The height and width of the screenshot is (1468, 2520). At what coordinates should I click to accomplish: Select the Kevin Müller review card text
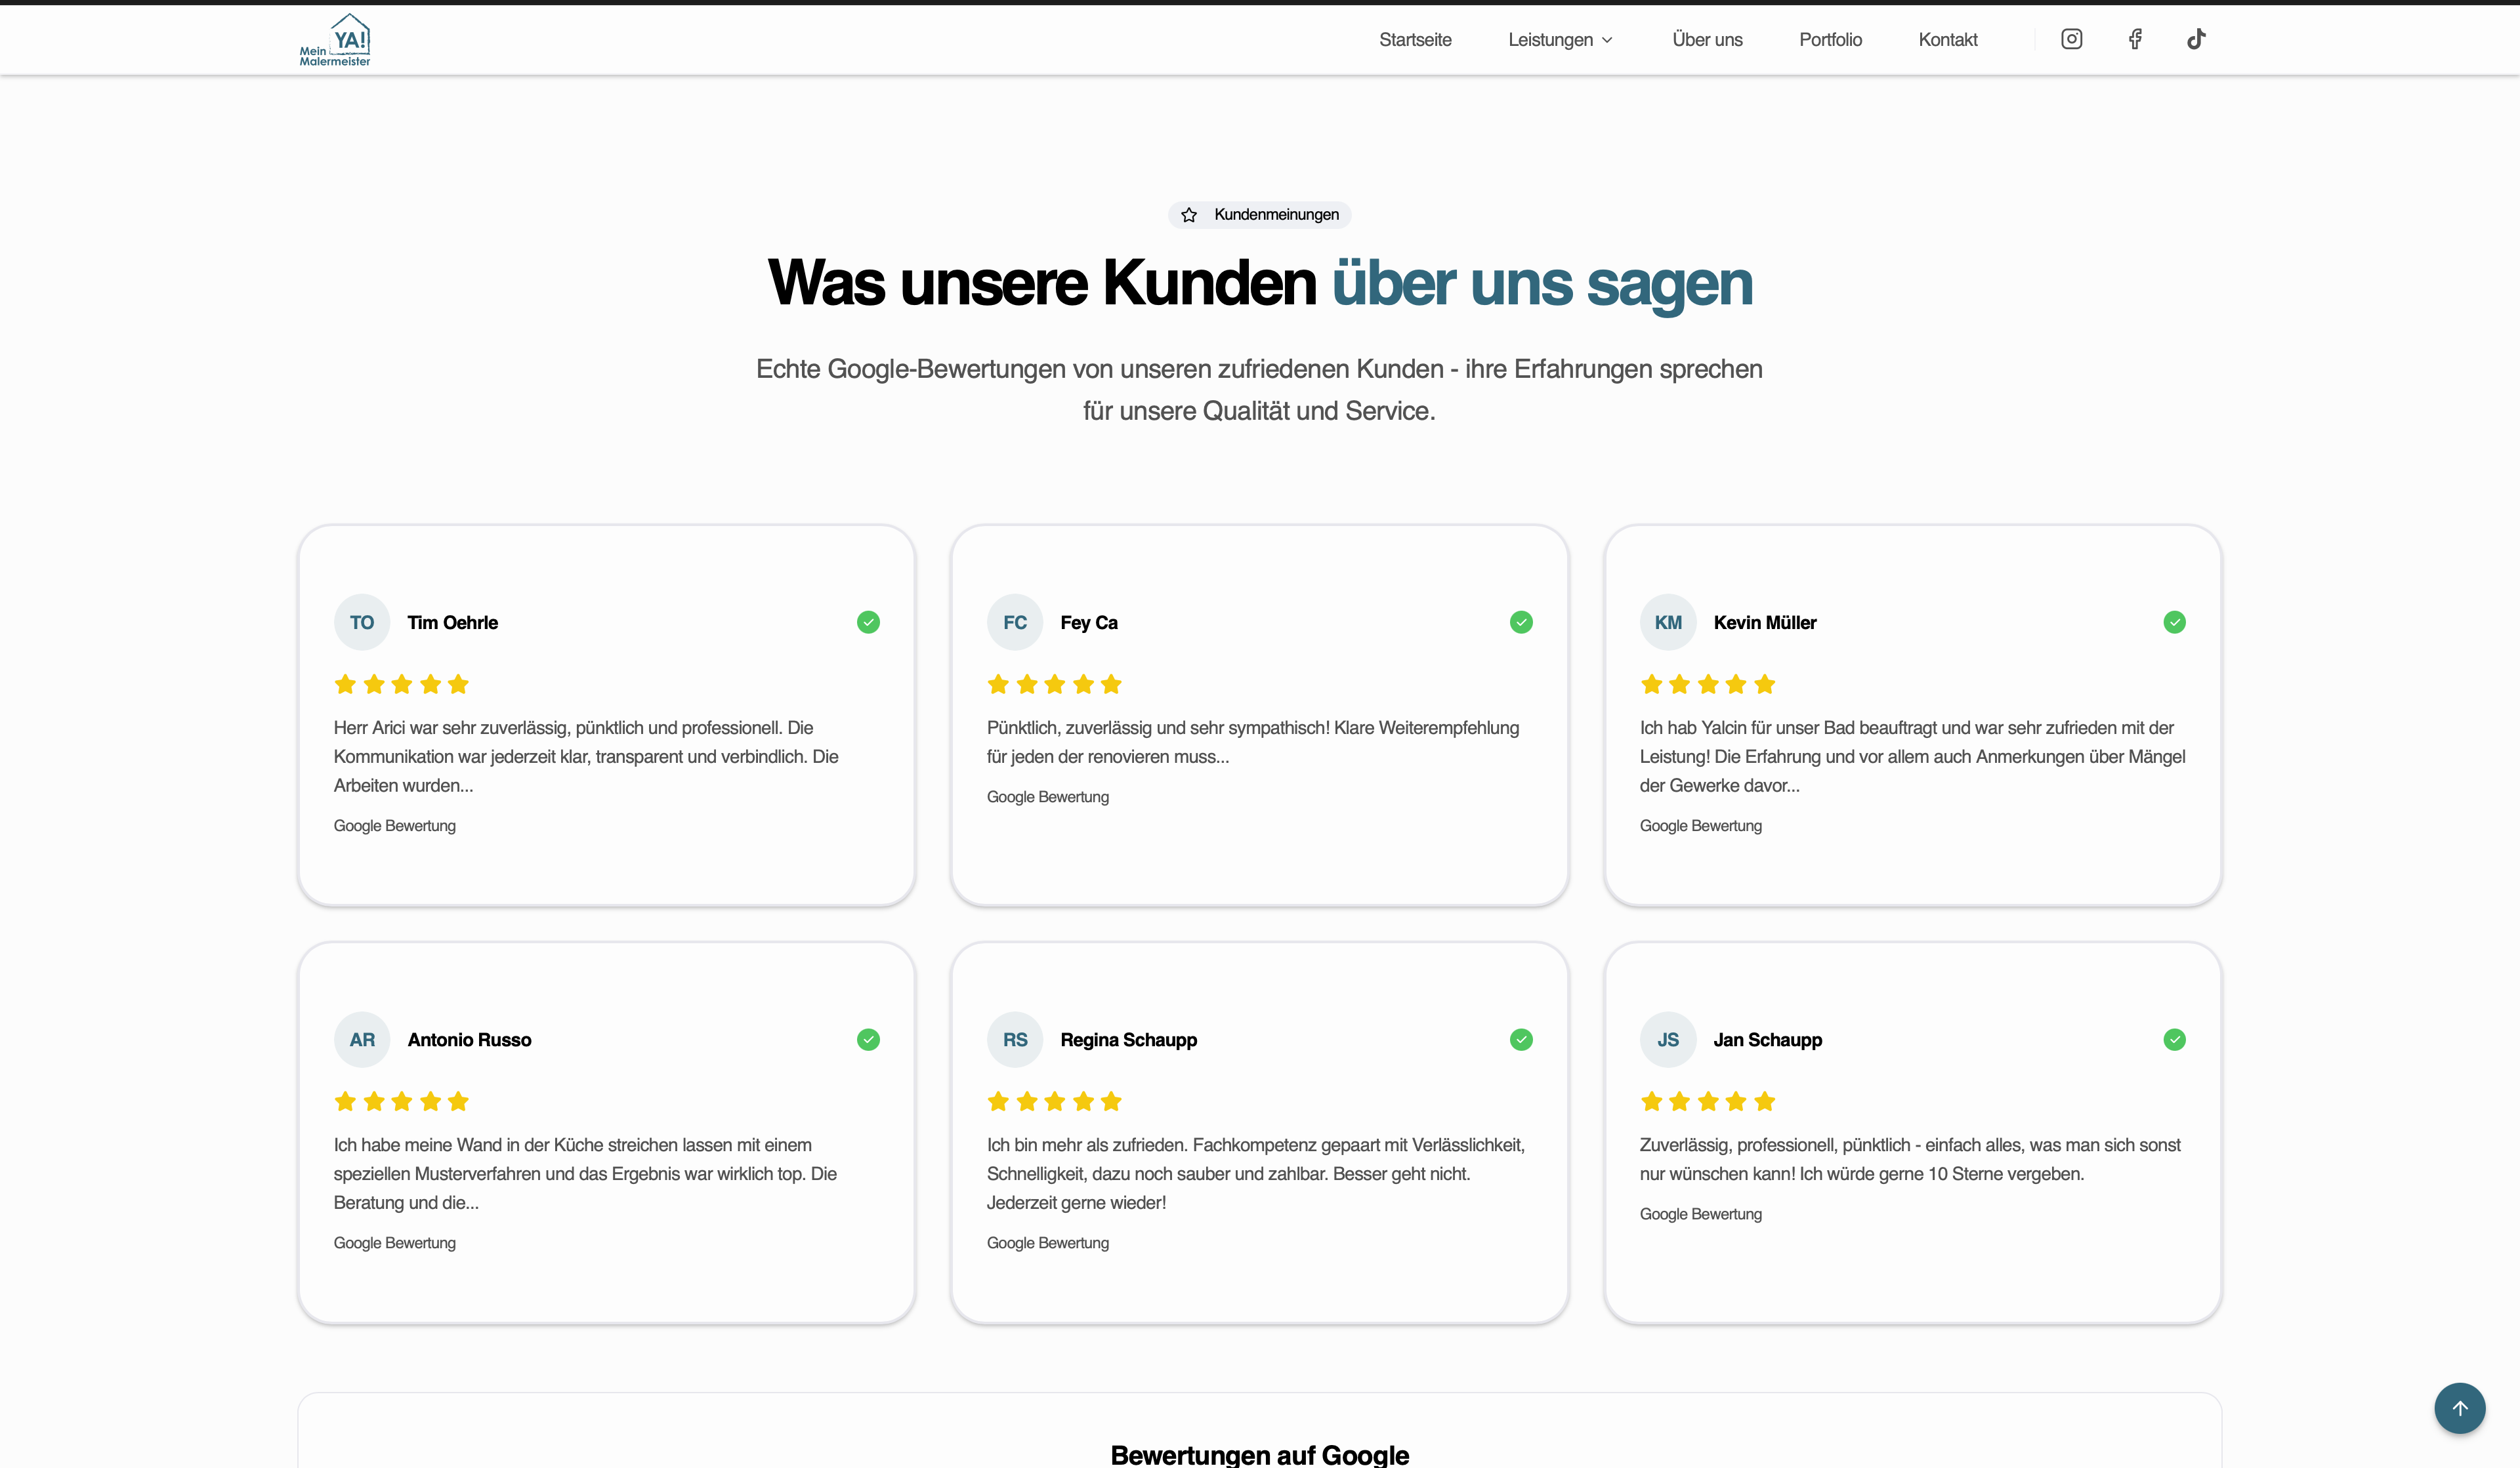pyautogui.click(x=1911, y=756)
